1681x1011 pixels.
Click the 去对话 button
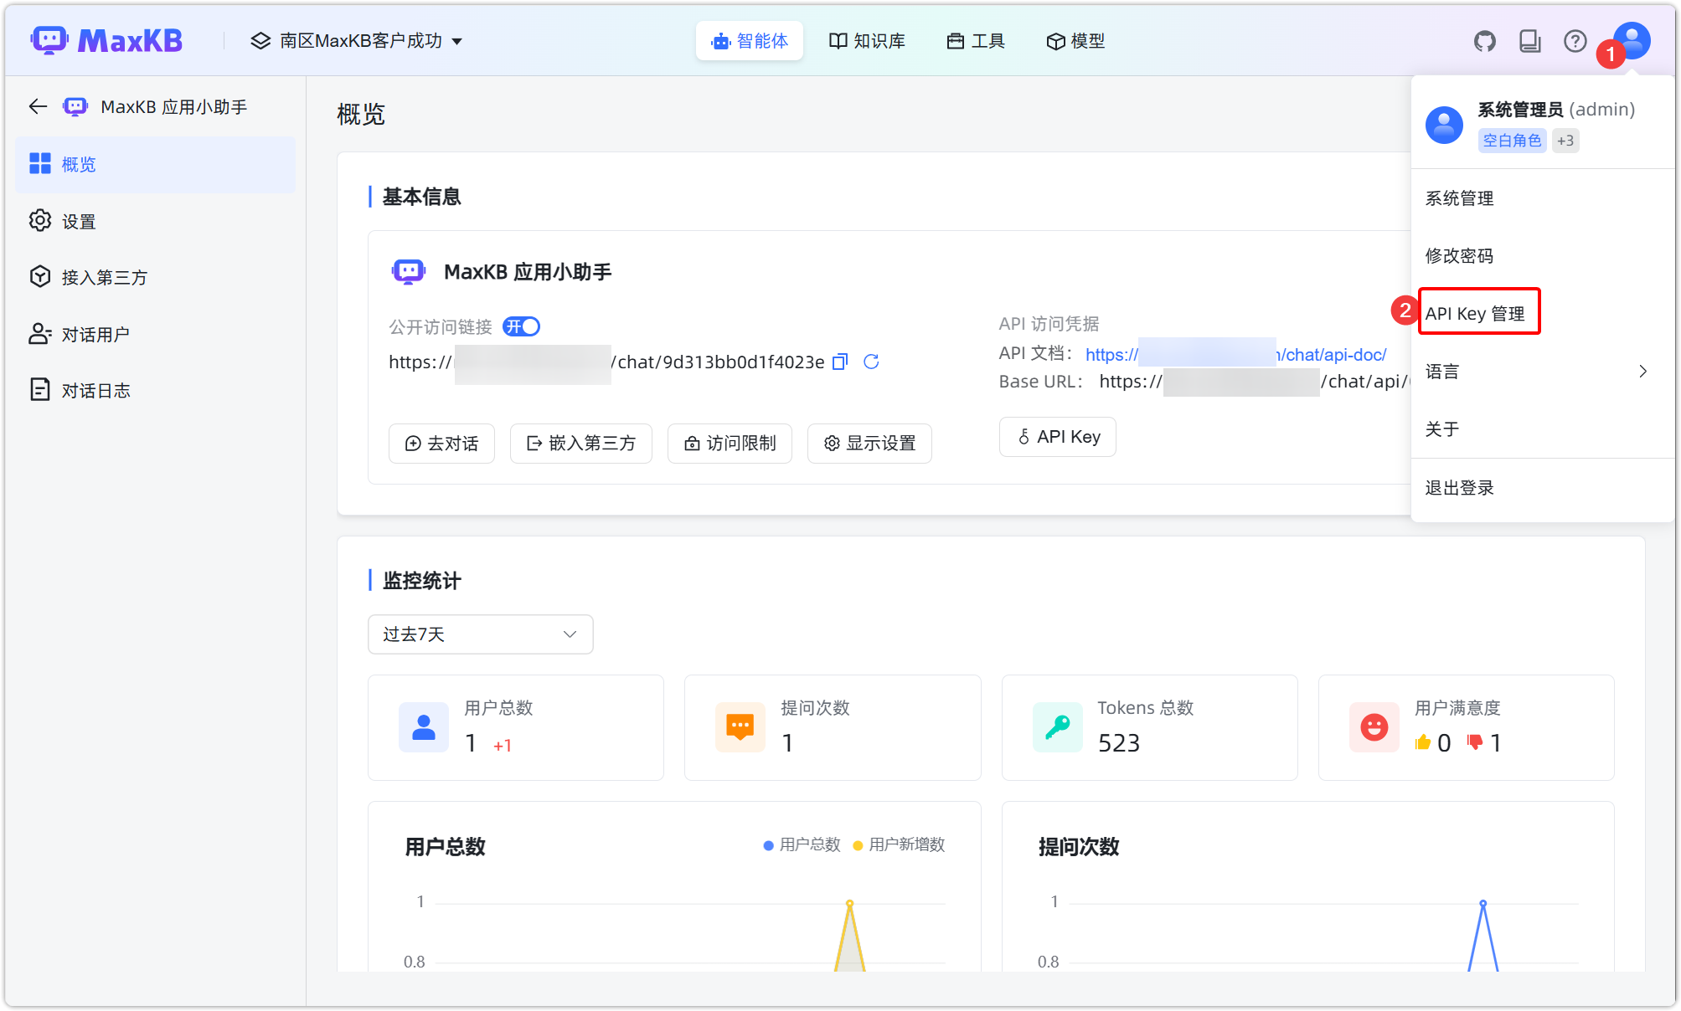(x=441, y=444)
